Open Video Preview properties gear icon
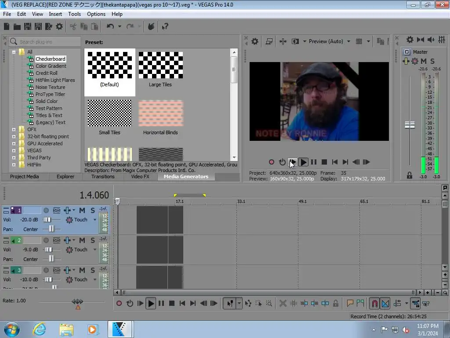The width and height of the screenshot is (450, 338). 255,41
